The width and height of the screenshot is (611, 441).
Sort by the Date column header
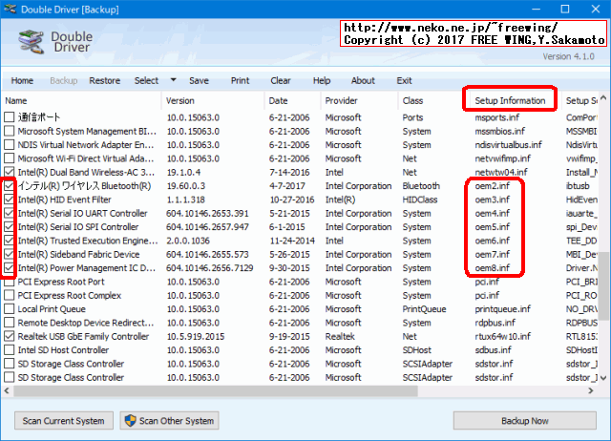(x=292, y=100)
